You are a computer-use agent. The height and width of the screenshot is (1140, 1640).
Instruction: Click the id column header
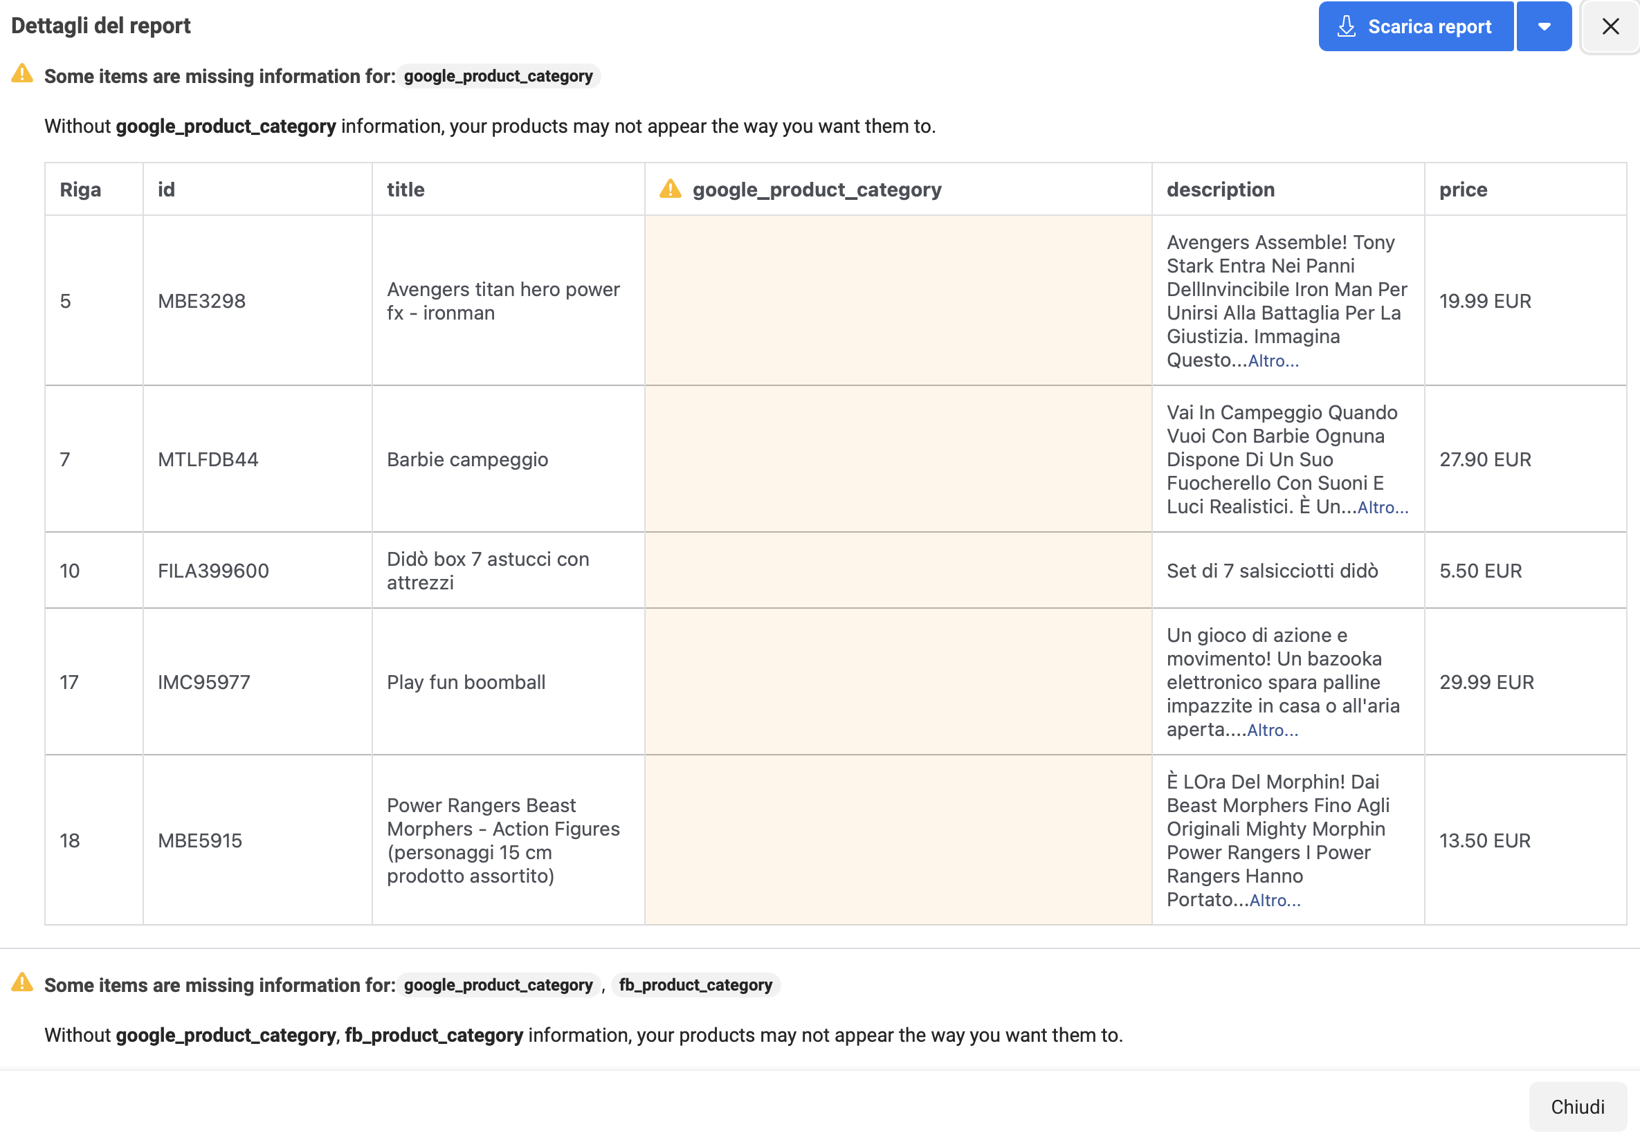167,189
